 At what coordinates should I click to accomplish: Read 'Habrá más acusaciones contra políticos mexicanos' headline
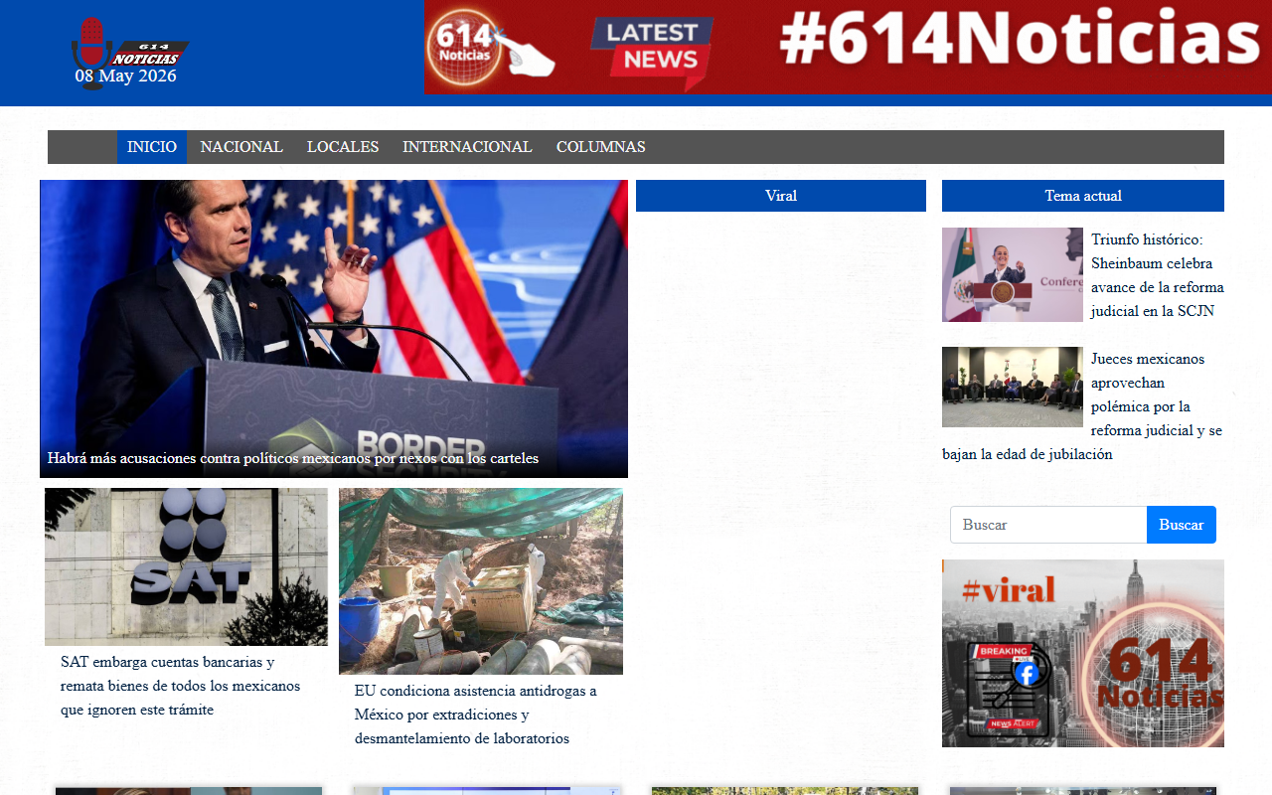(x=293, y=458)
